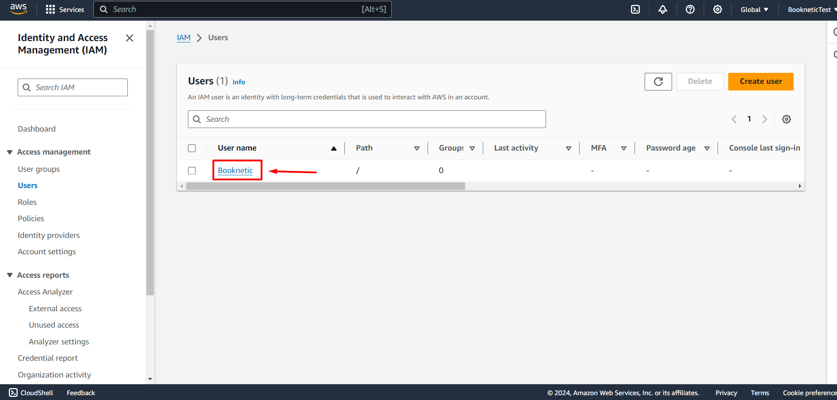This screenshot has height=400, width=837.
Task: Check the select-all users checkbox
Action: coord(192,148)
